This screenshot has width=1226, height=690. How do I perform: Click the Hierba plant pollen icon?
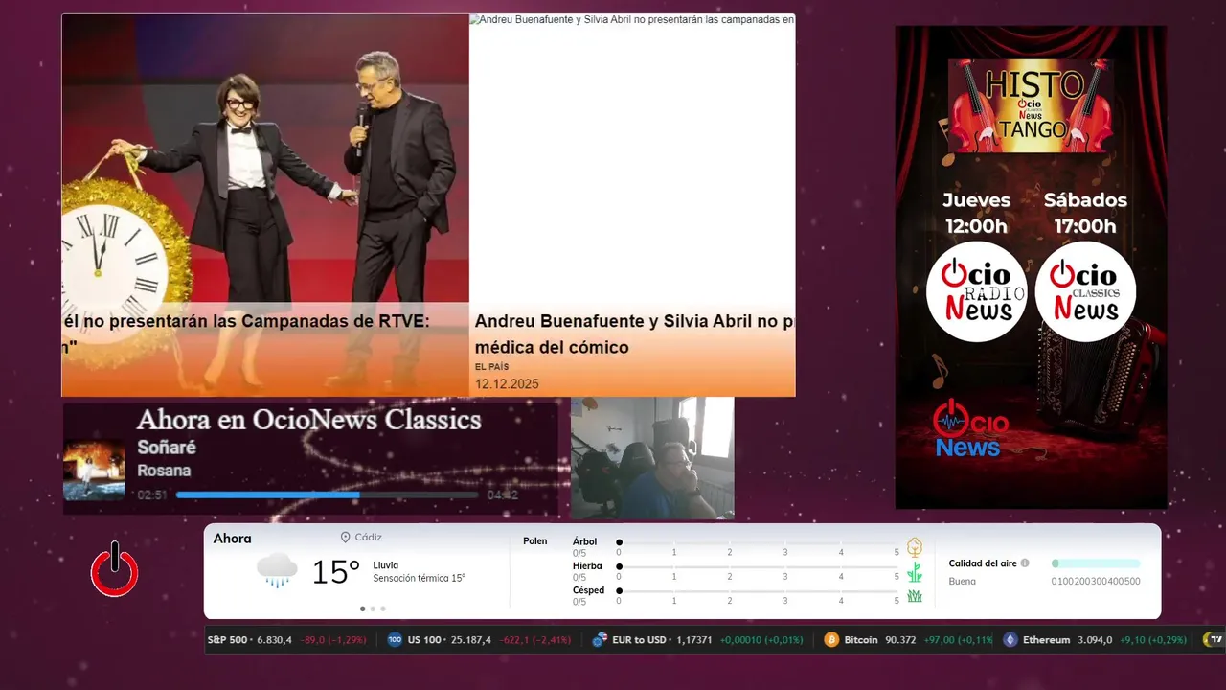915,572
